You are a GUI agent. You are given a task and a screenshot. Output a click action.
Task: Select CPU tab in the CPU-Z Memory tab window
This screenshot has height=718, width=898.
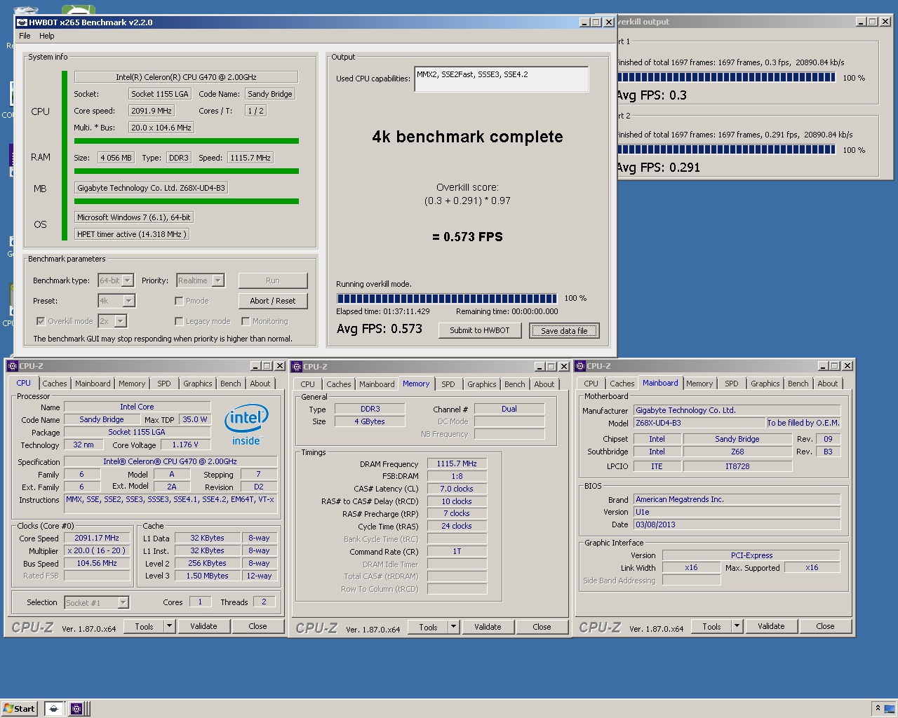(x=307, y=384)
